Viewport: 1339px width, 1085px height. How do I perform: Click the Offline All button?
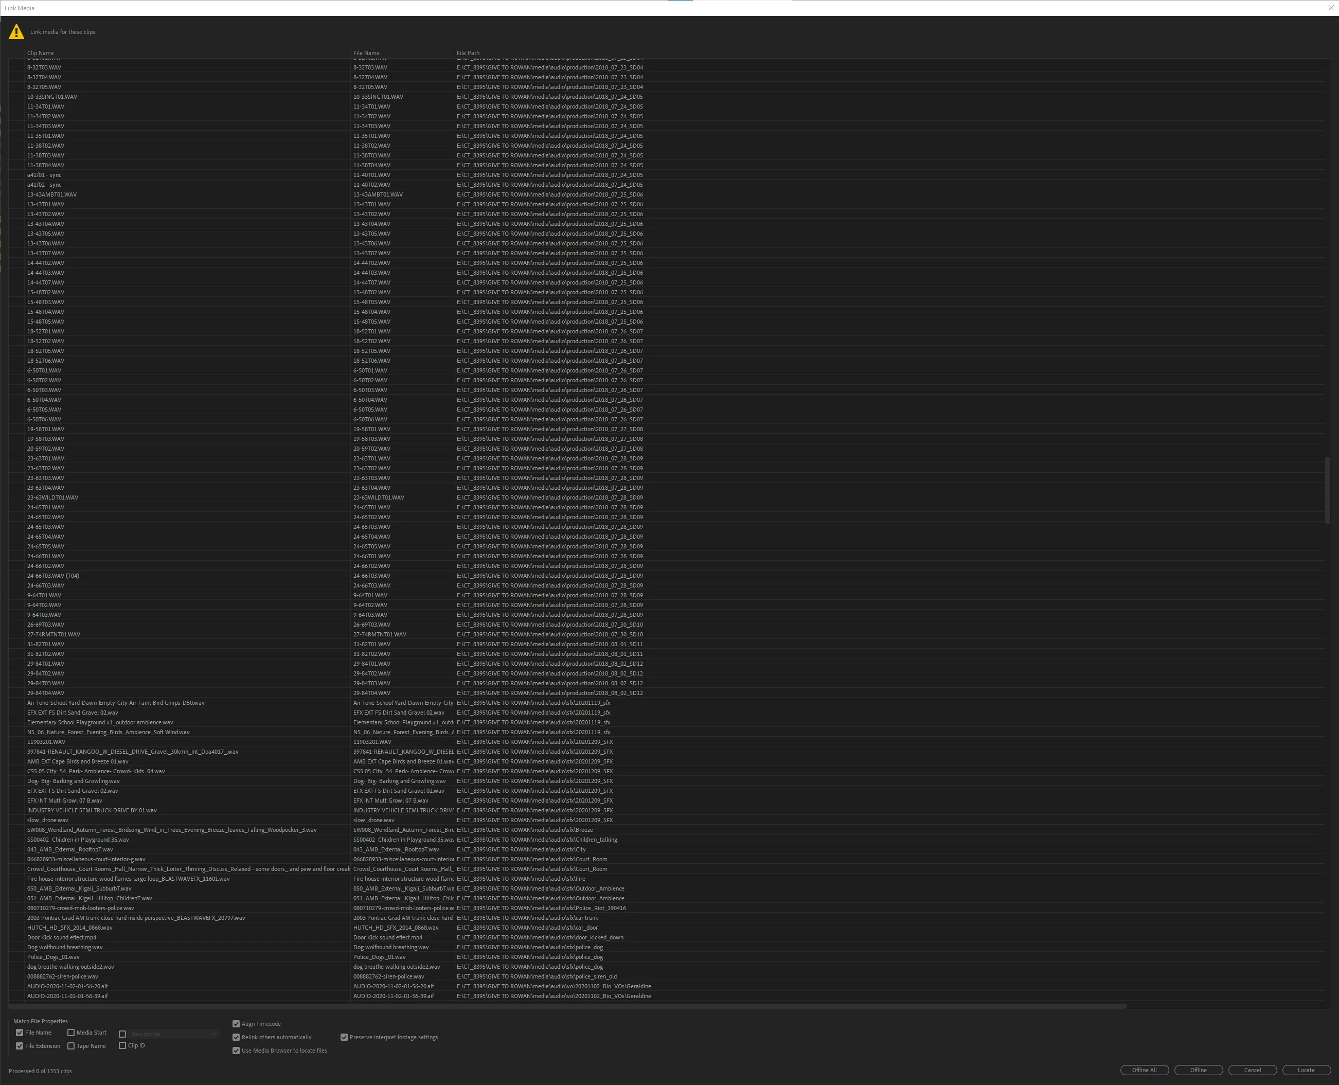[1144, 1070]
